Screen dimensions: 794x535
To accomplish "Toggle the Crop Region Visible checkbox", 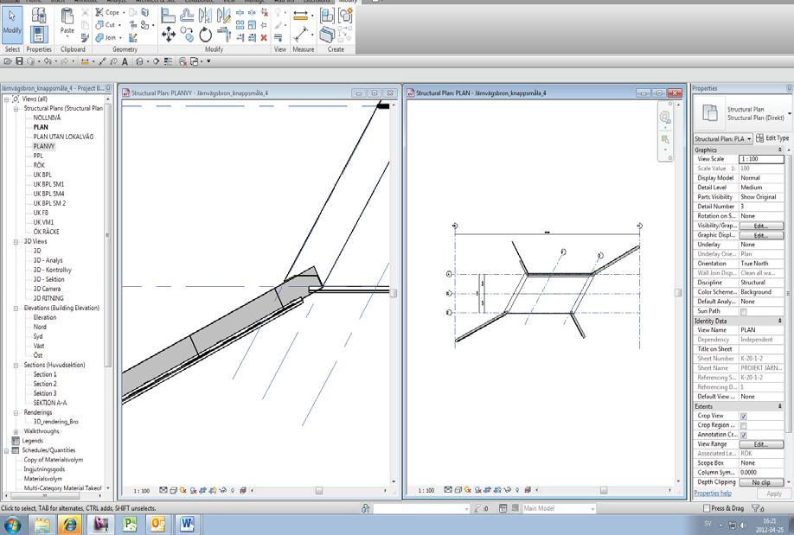I will [743, 426].
